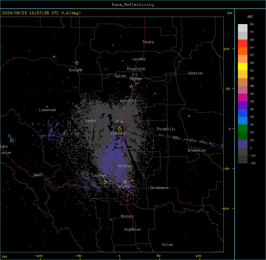Viewport: 266px width, 260px height.
Task: Click the RockyMH label
Action: tap(76, 70)
